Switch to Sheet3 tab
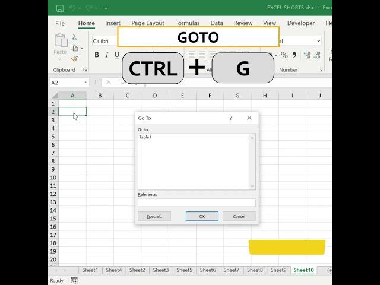 [x=161, y=270]
